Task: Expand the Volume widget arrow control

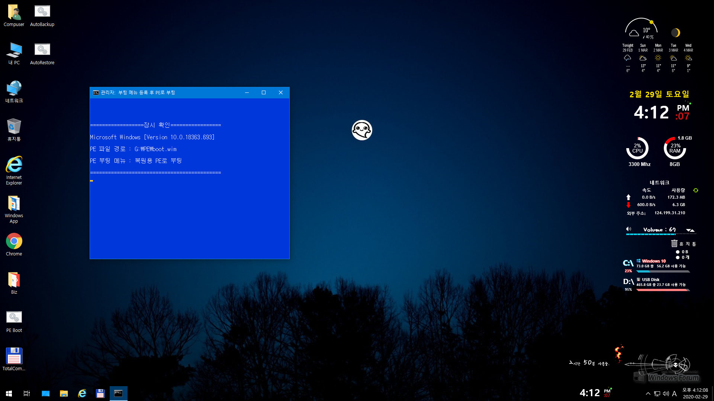Action: coord(690,230)
